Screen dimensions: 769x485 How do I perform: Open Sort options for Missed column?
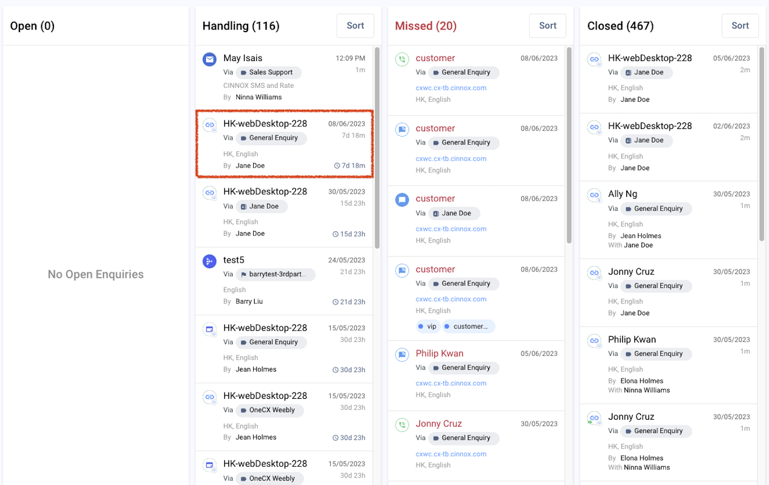[547, 26]
